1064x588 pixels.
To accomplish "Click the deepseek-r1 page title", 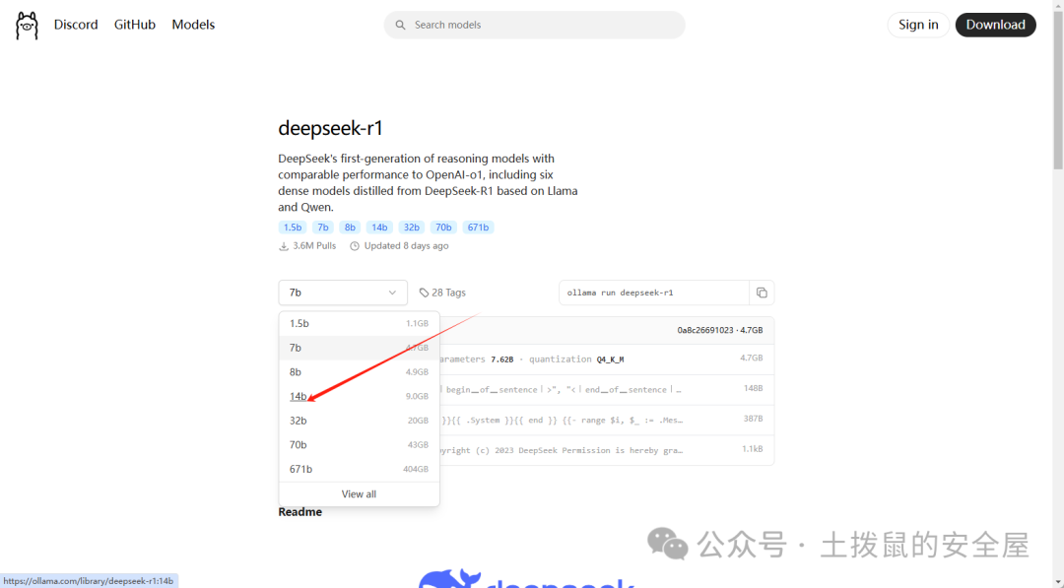I will click(x=330, y=128).
